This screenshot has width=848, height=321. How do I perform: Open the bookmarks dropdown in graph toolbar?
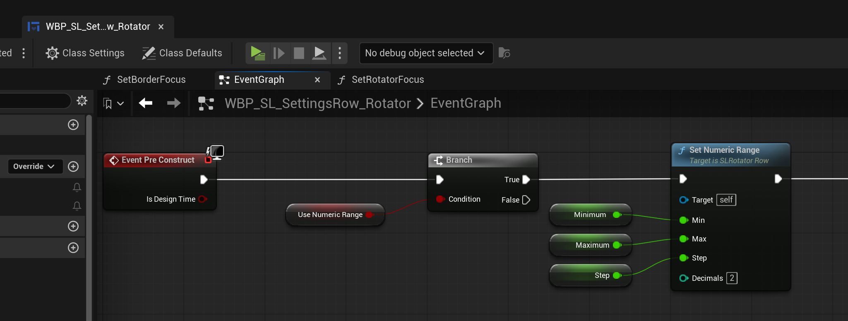point(113,104)
